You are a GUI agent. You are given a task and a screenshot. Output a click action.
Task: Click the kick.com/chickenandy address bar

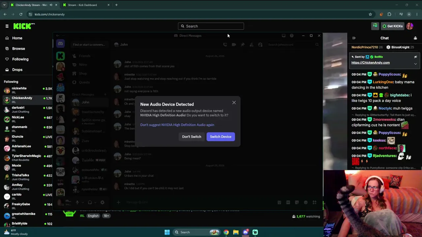[x=198, y=14]
